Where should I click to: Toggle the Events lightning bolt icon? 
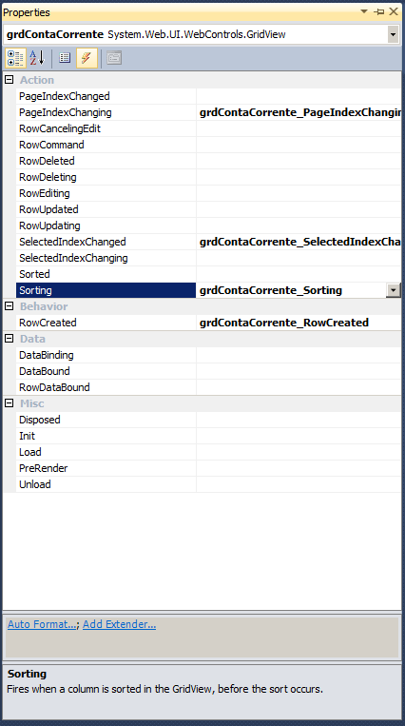click(x=87, y=58)
